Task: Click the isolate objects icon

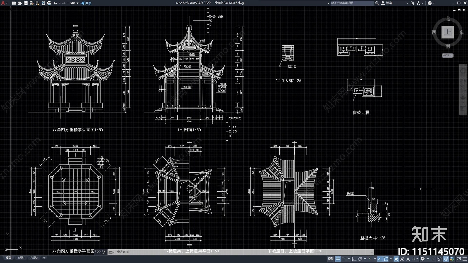Action: pyautogui.click(x=439, y=259)
